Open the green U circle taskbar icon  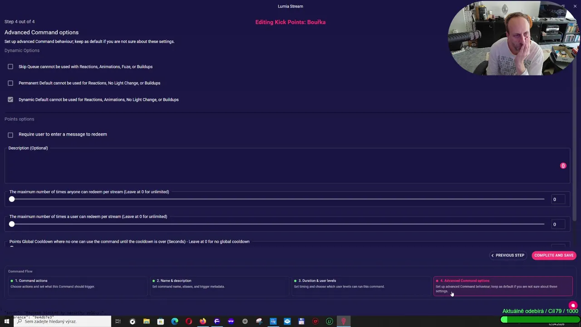tap(330, 322)
